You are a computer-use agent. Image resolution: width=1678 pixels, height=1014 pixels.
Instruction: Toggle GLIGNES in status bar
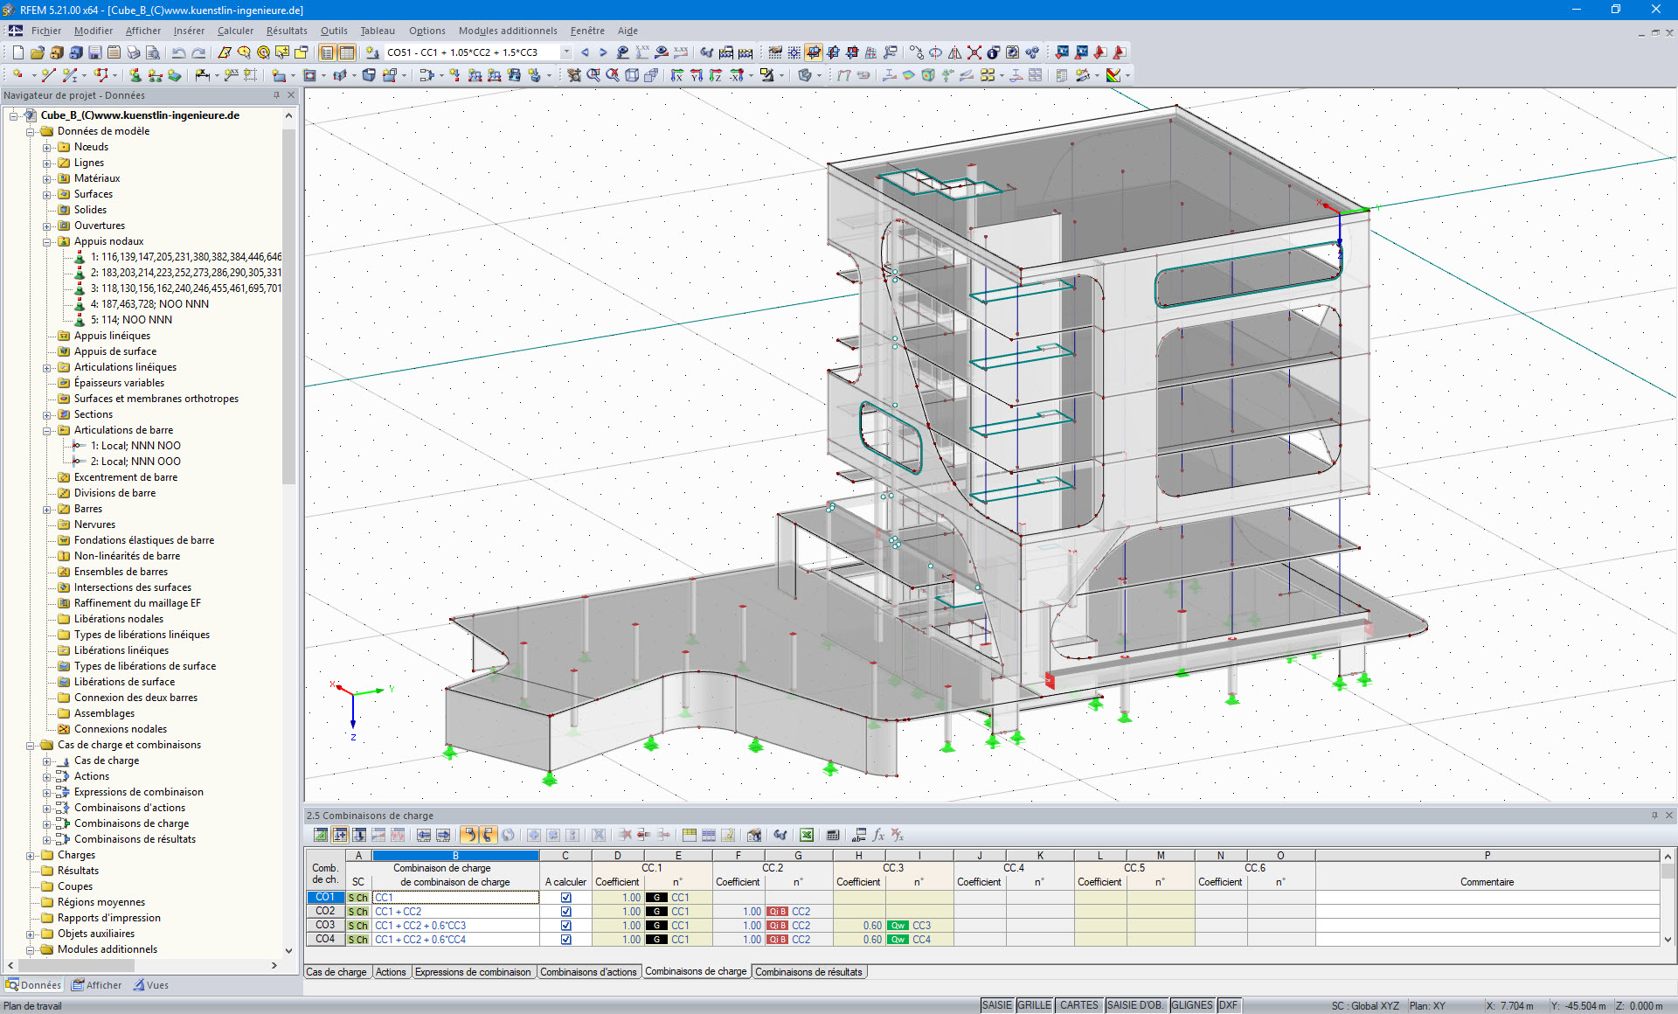(x=1192, y=1005)
